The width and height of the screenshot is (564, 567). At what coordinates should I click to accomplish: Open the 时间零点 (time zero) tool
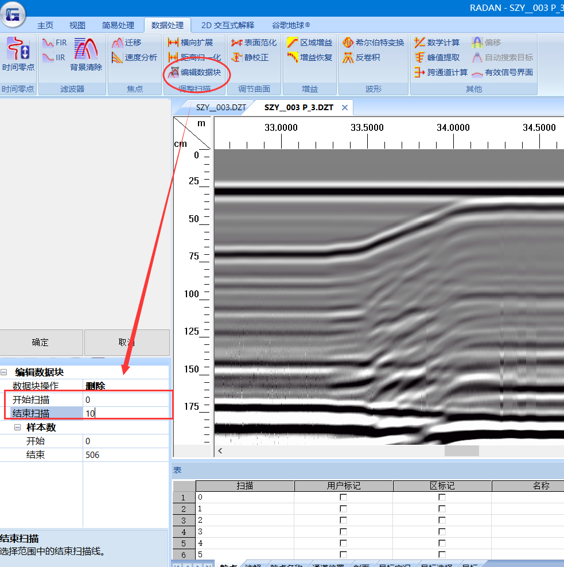18,54
